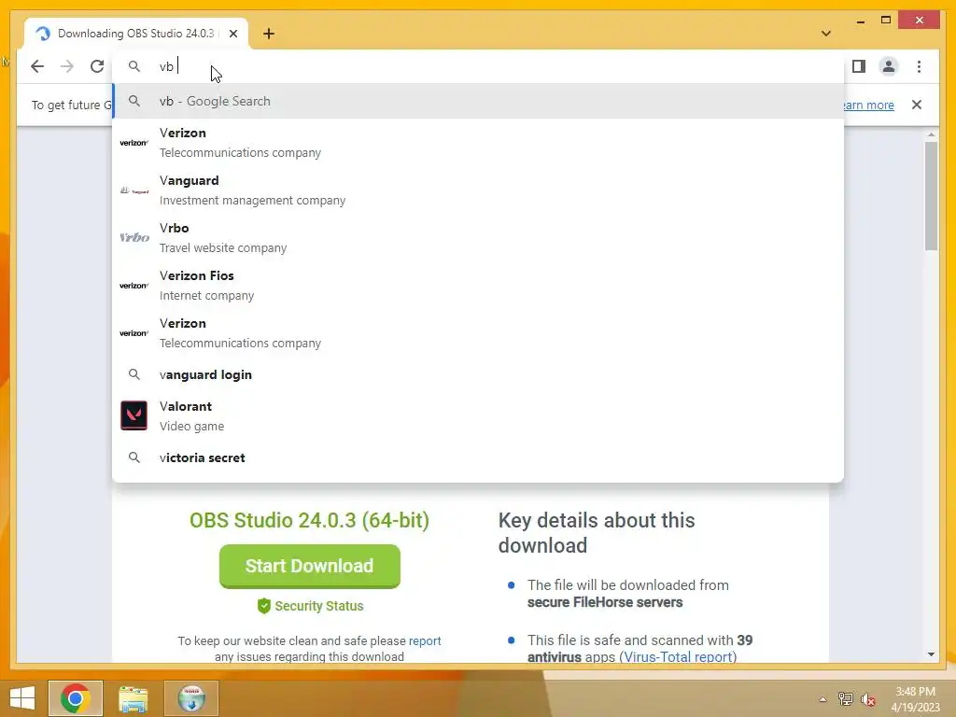The height and width of the screenshot is (717, 956).
Task: Follow the Learn more link in info bar
Action: coord(867,105)
